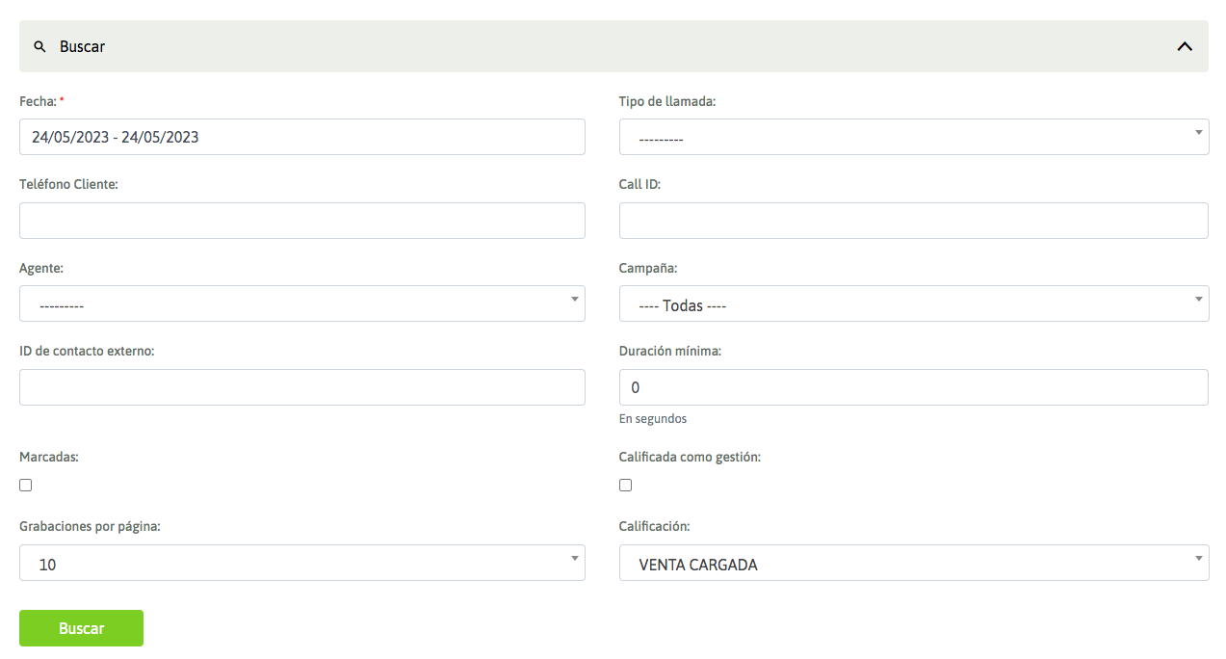The width and height of the screenshot is (1226, 659).
Task: Click the En segundos help text
Action: [x=653, y=419]
